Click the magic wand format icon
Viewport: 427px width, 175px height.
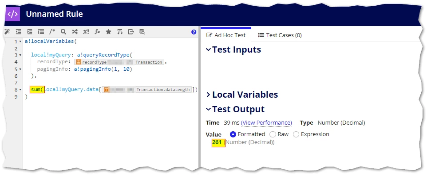coord(8,32)
